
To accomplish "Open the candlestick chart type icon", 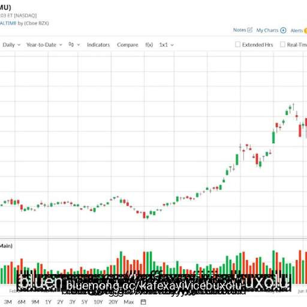I will point(71,44).
